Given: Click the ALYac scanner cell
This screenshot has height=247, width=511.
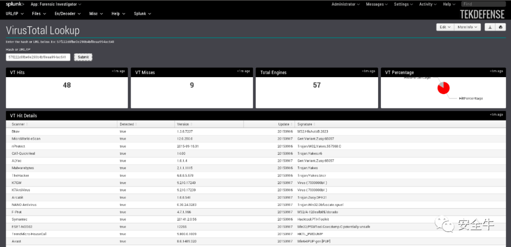Looking at the screenshot, I should click(16, 161).
